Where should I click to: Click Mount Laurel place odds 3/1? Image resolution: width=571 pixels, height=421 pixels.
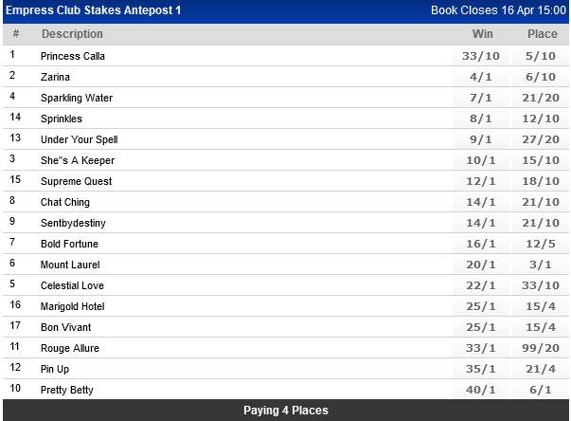[x=543, y=265]
